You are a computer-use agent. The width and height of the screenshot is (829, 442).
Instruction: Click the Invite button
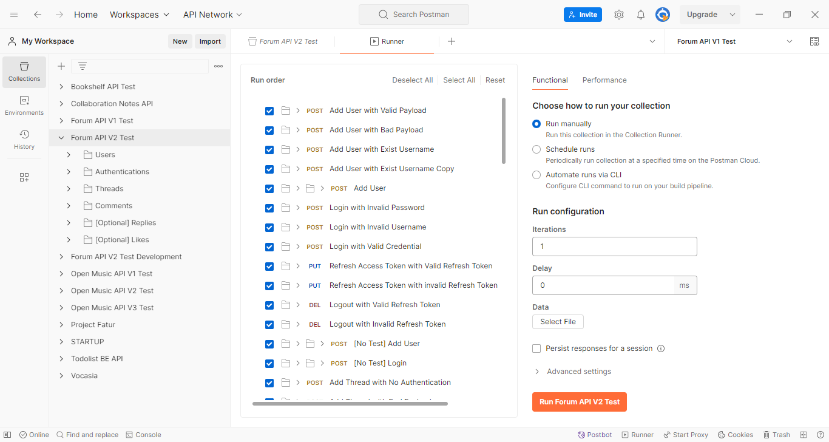point(583,15)
